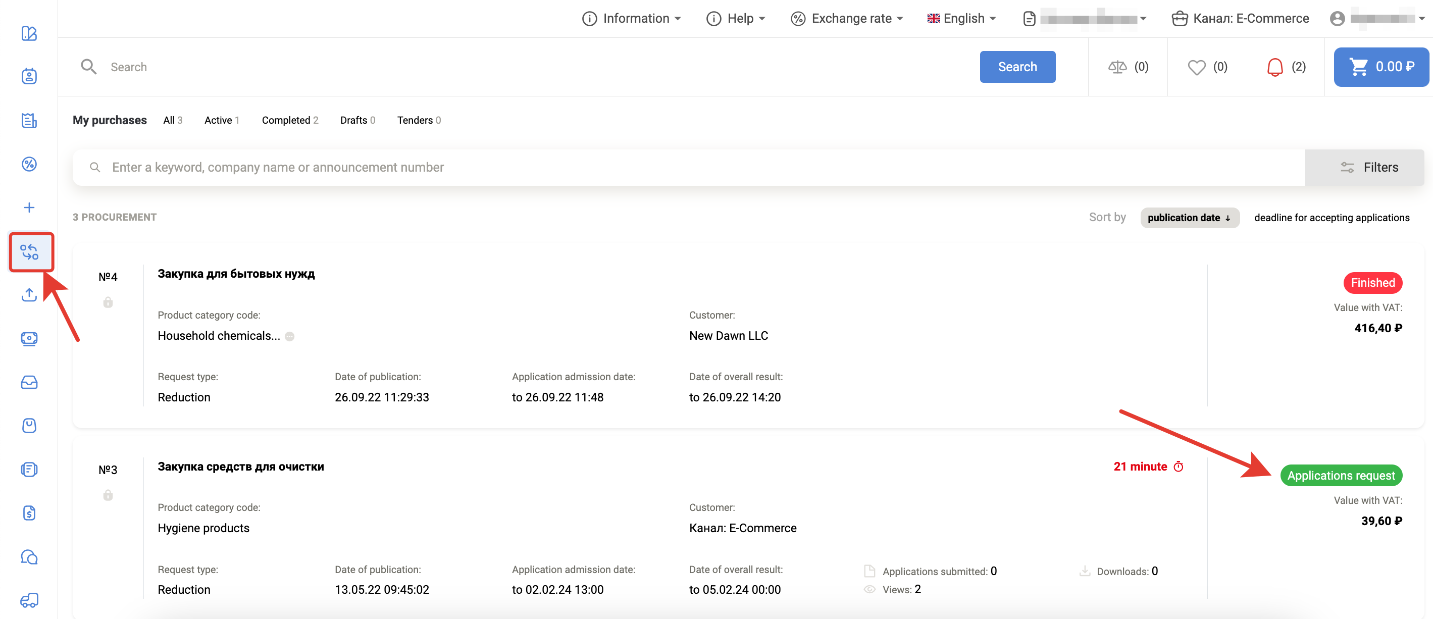Viewport: 1433px width, 619px height.
Task: Open the percent discount icon in sidebar
Action: 29,164
